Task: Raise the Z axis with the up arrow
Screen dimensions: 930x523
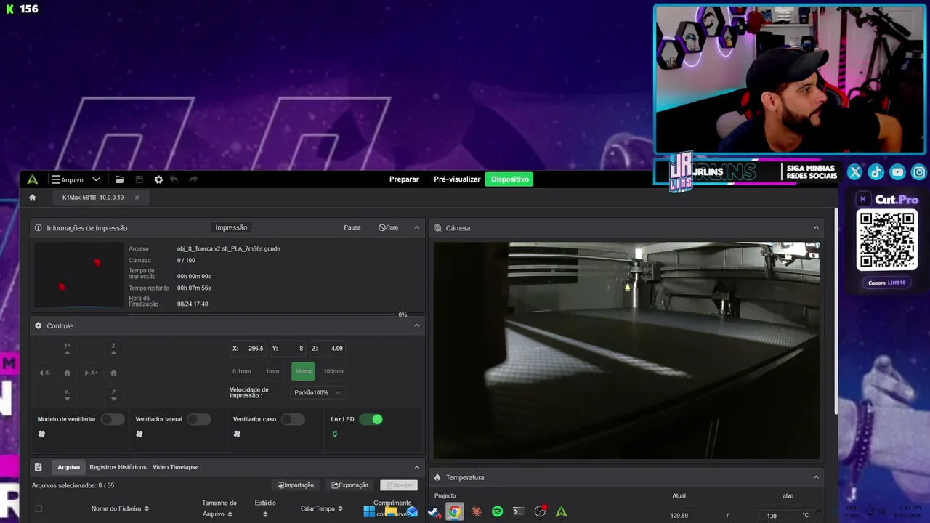Action: pyautogui.click(x=113, y=349)
